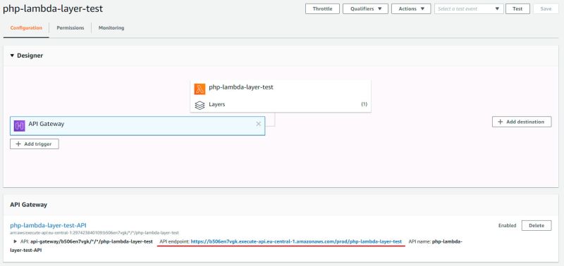Click the Add trigger button

click(x=35, y=144)
